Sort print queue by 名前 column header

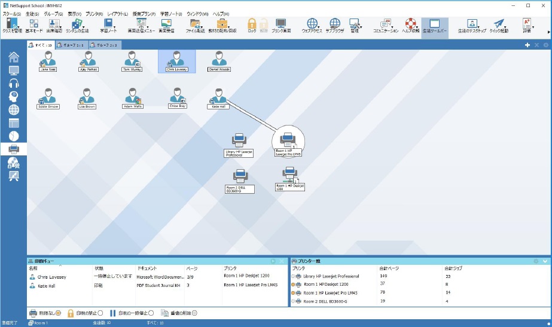click(x=33, y=268)
